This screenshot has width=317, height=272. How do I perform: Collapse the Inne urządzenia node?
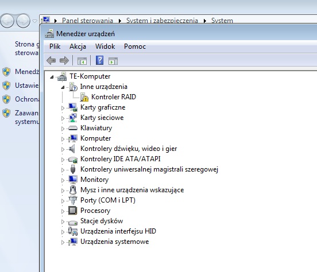click(63, 87)
